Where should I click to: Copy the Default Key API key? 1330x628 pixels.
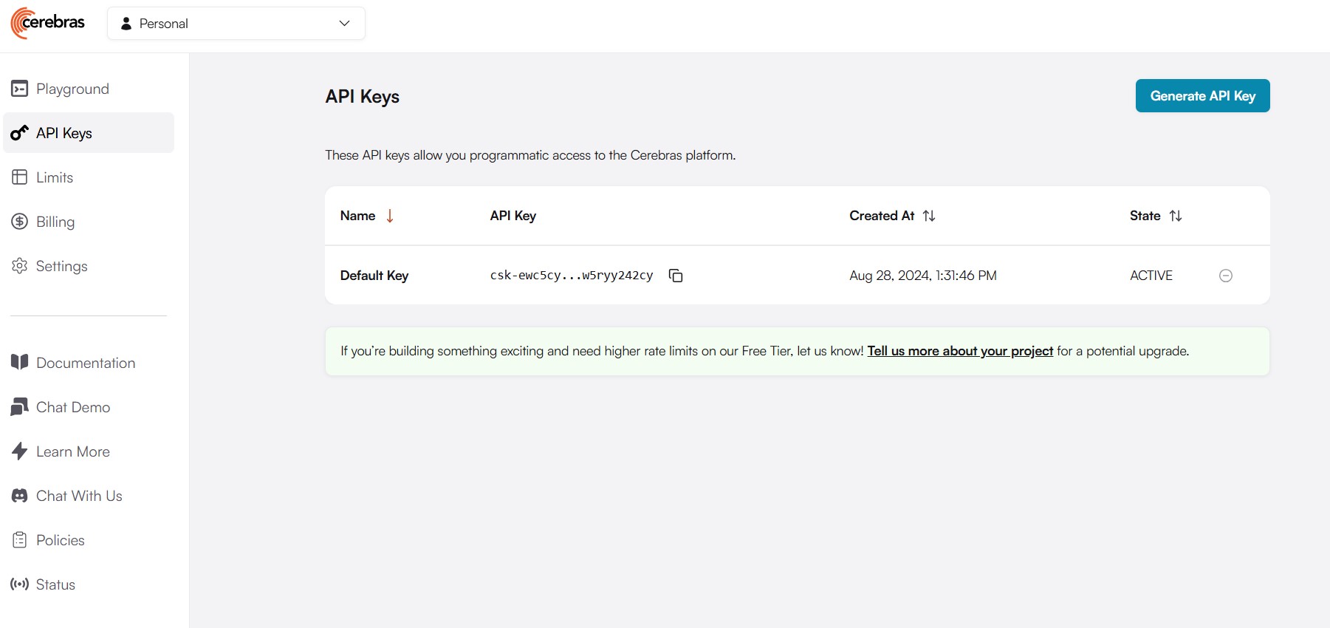tap(675, 276)
